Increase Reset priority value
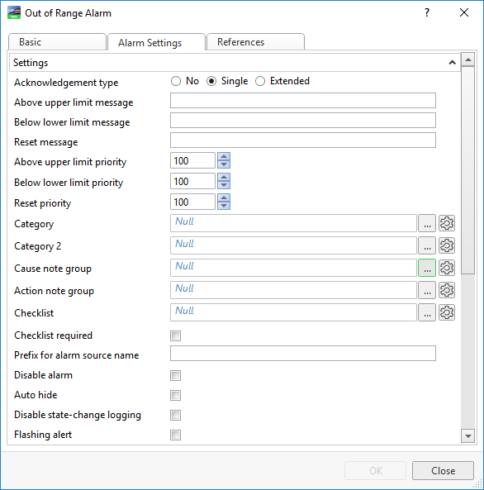Image resolution: width=484 pixels, height=490 pixels. [224, 197]
